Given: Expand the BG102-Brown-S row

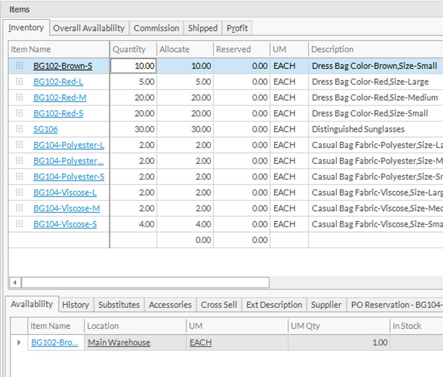Looking at the screenshot, I should tap(19, 66).
